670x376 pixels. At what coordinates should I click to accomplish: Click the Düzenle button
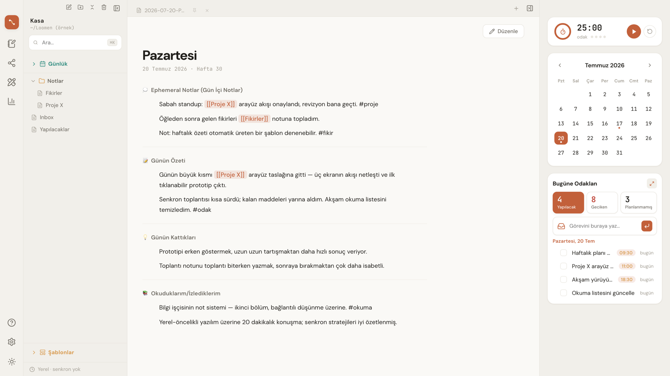click(503, 31)
